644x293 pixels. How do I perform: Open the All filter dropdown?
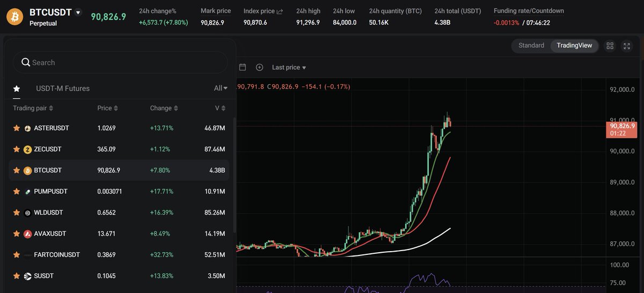click(221, 89)
